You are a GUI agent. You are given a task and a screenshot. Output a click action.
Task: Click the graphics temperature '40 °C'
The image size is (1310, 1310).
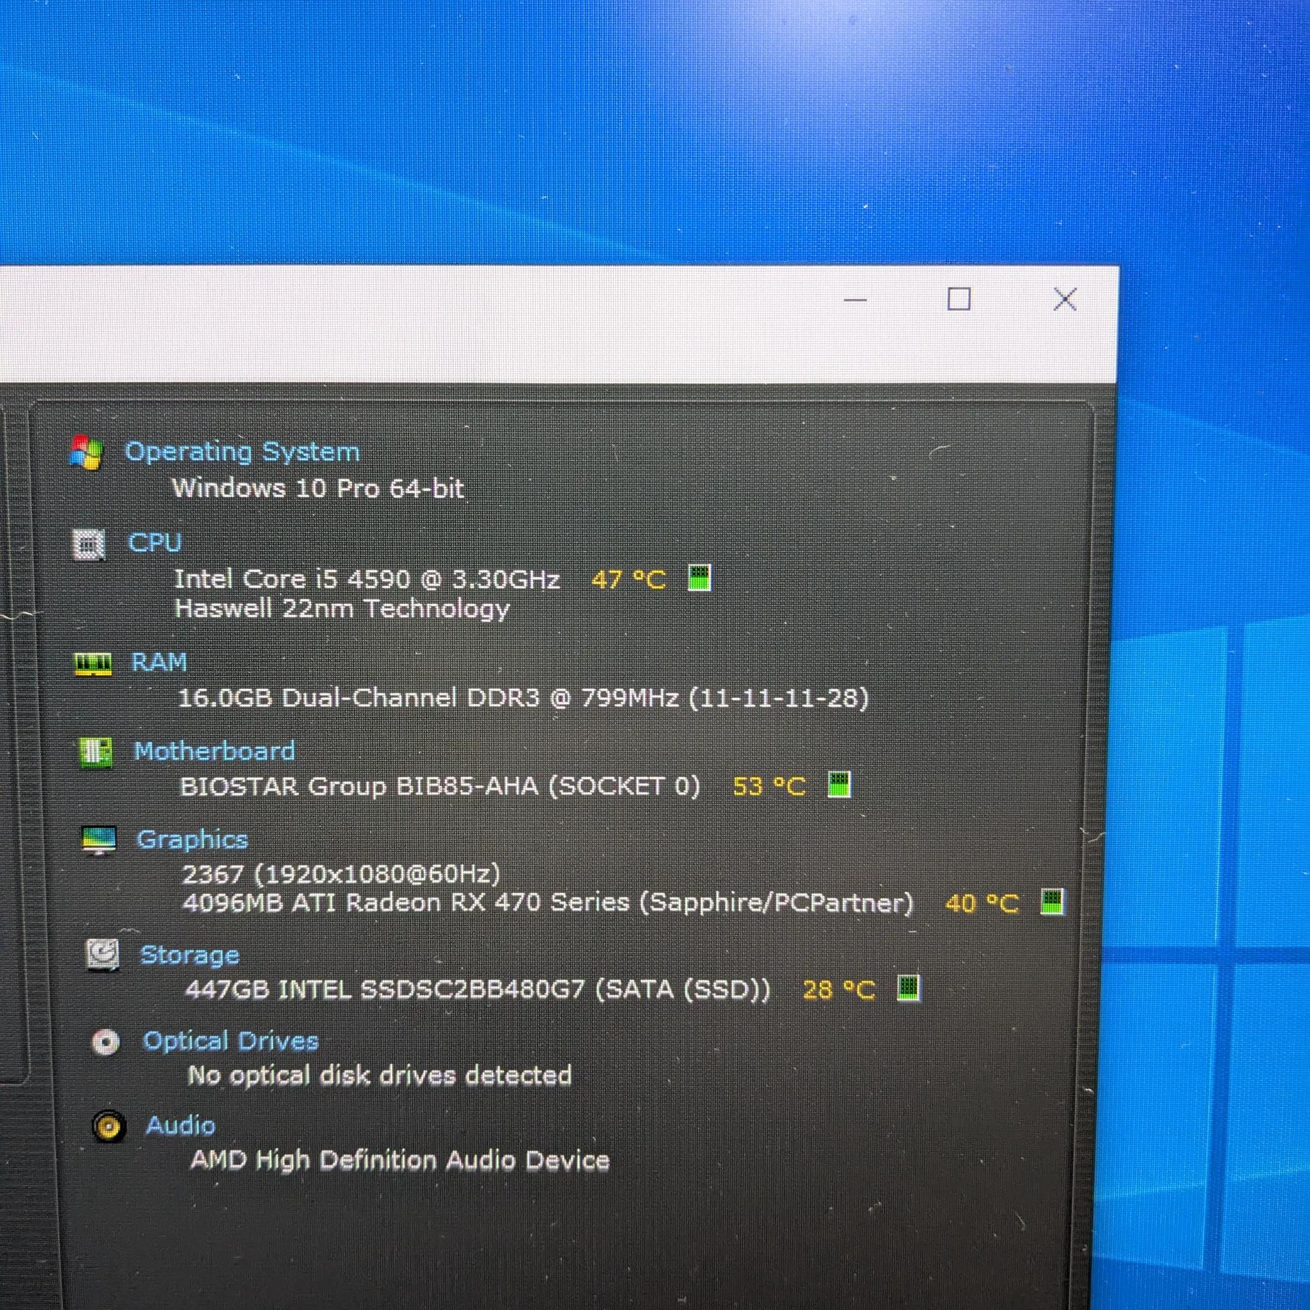[982, 904]
